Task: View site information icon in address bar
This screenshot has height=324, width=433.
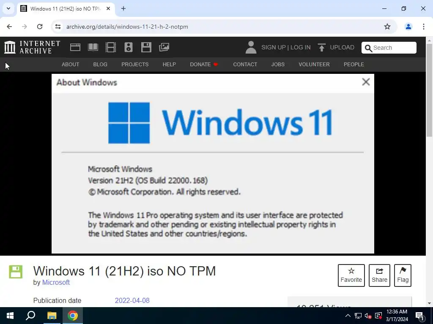Action: point(58,27)
